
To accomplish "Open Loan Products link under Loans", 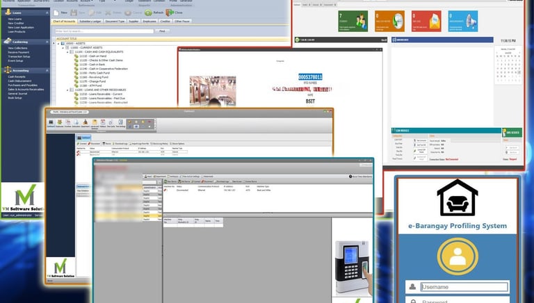I will click(17, 31).
